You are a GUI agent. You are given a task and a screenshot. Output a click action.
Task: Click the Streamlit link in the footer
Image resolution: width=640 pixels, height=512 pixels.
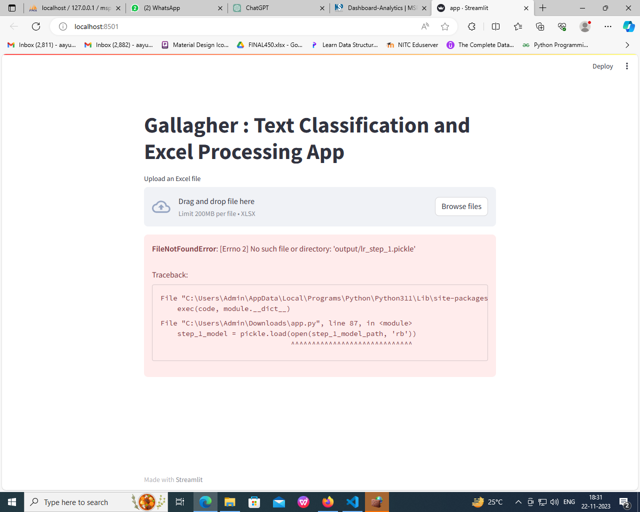(x=189, y=479)
